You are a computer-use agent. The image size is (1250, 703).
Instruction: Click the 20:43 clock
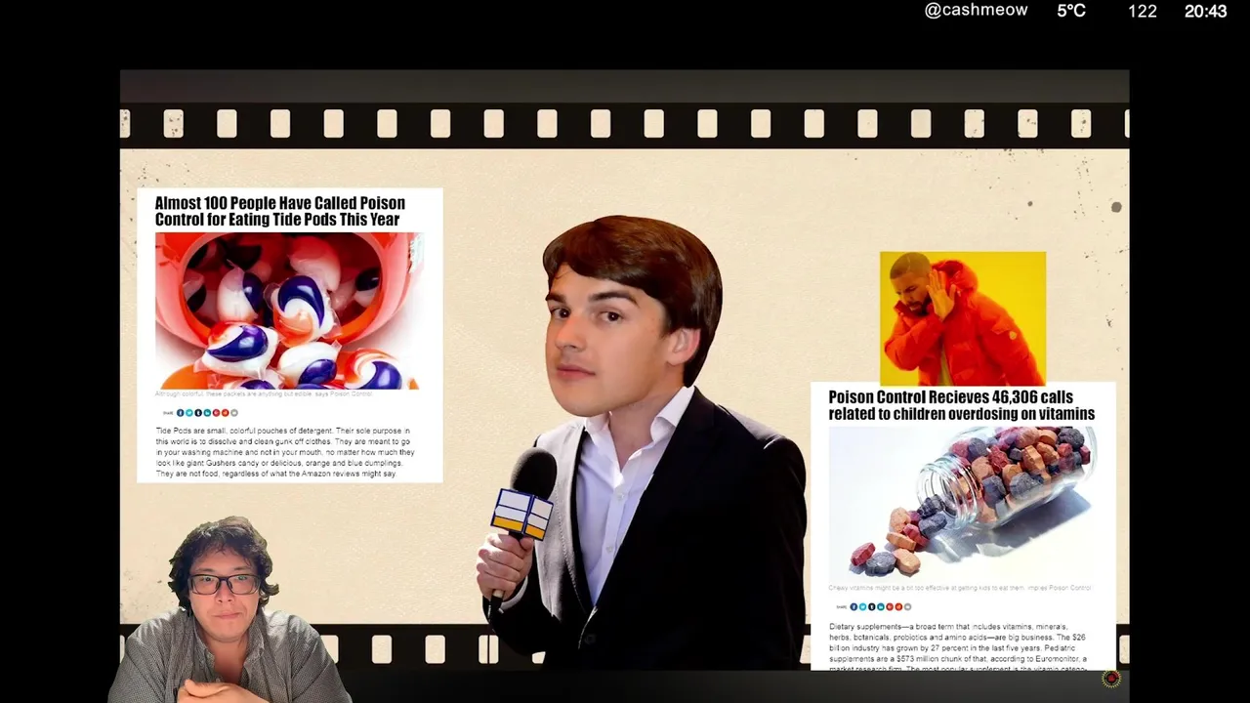[1205, 12]
